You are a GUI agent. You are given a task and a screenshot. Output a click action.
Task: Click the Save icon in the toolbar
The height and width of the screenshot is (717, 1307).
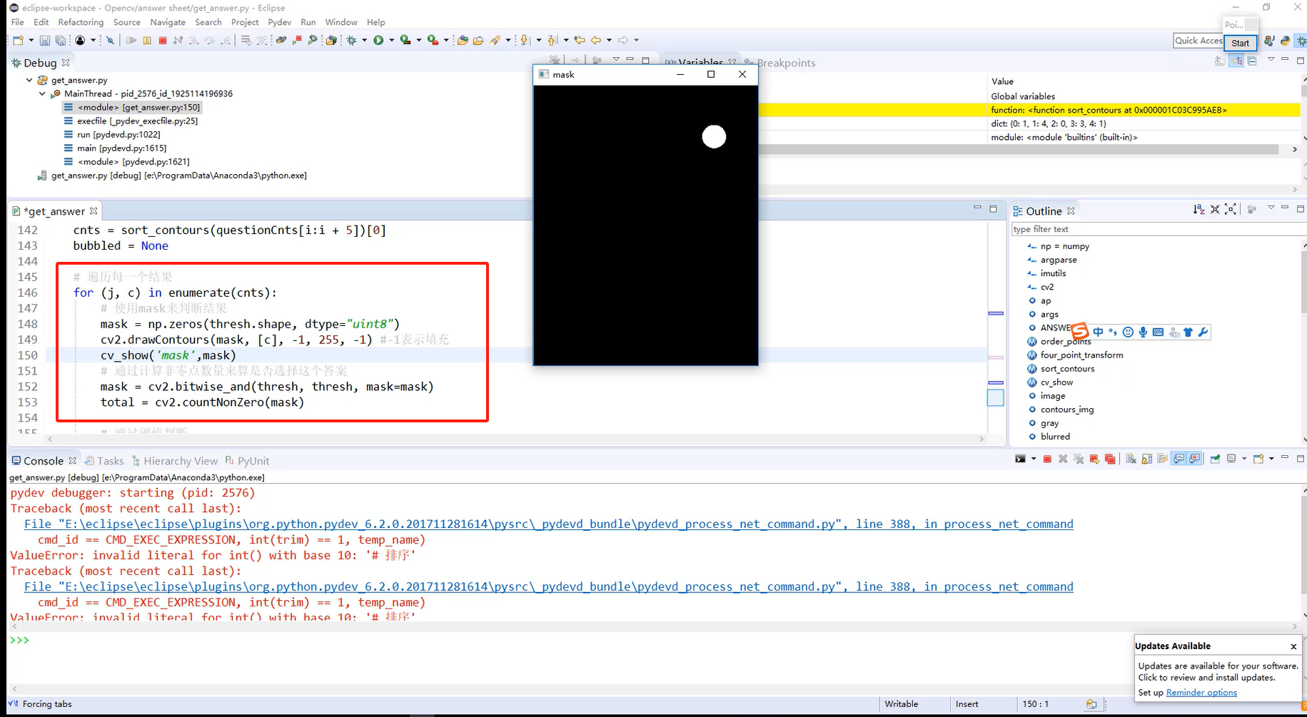[44, 40]
